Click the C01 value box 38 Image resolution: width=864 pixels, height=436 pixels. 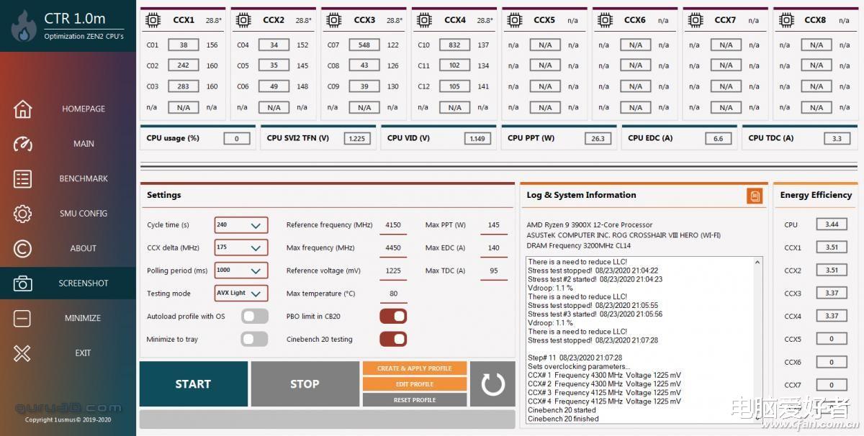pyautogui.click(x=184, y=45)
